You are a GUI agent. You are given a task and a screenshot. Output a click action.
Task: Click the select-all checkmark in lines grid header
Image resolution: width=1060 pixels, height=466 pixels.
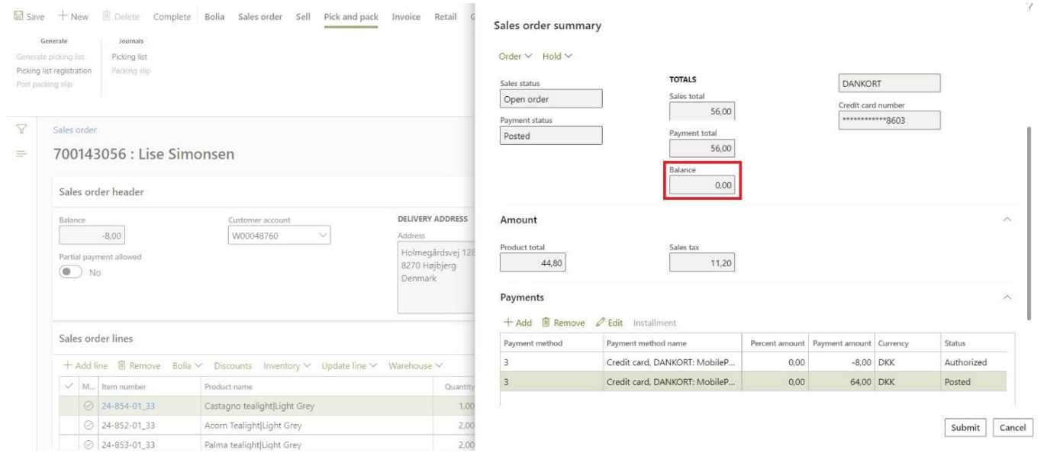pos(70,386)
